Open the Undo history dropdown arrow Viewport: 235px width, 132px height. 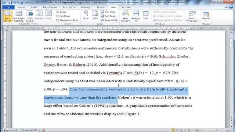pyautogui.click(x=18, y=3)
